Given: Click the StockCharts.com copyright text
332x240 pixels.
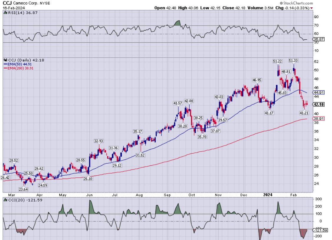Looking at the screenshot, I should pos(296,3).
